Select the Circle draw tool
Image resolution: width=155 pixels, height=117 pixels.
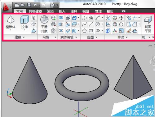pyautogui.click(x=98, y=24)
